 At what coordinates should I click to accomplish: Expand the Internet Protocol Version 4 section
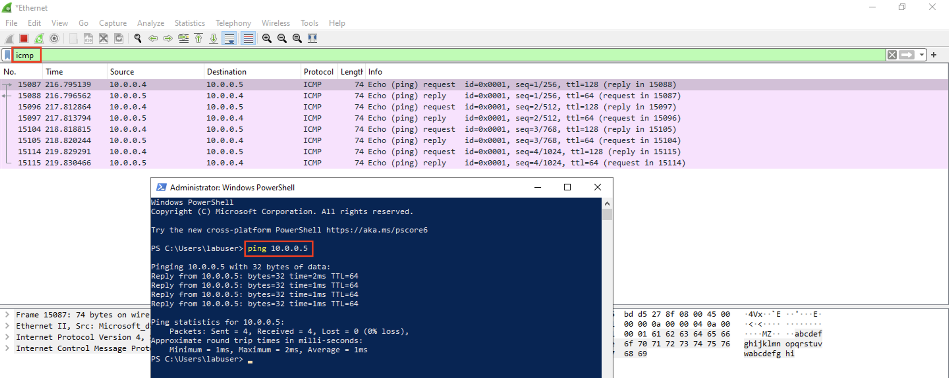click(7, 337)
